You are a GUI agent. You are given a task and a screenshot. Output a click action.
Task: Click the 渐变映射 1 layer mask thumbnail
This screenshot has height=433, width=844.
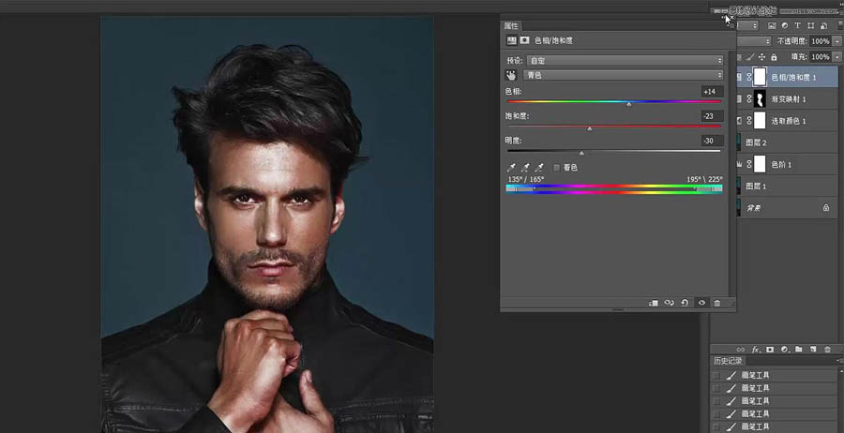coord(759,99)
